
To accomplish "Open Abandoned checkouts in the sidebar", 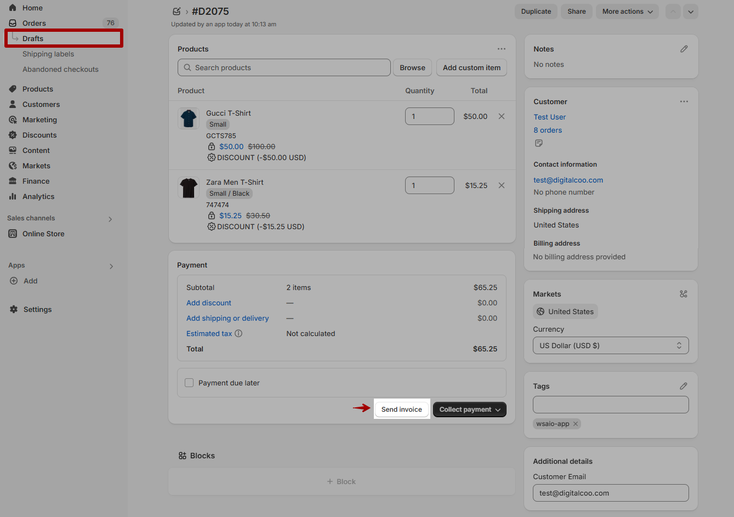I will tap(60, 69).
